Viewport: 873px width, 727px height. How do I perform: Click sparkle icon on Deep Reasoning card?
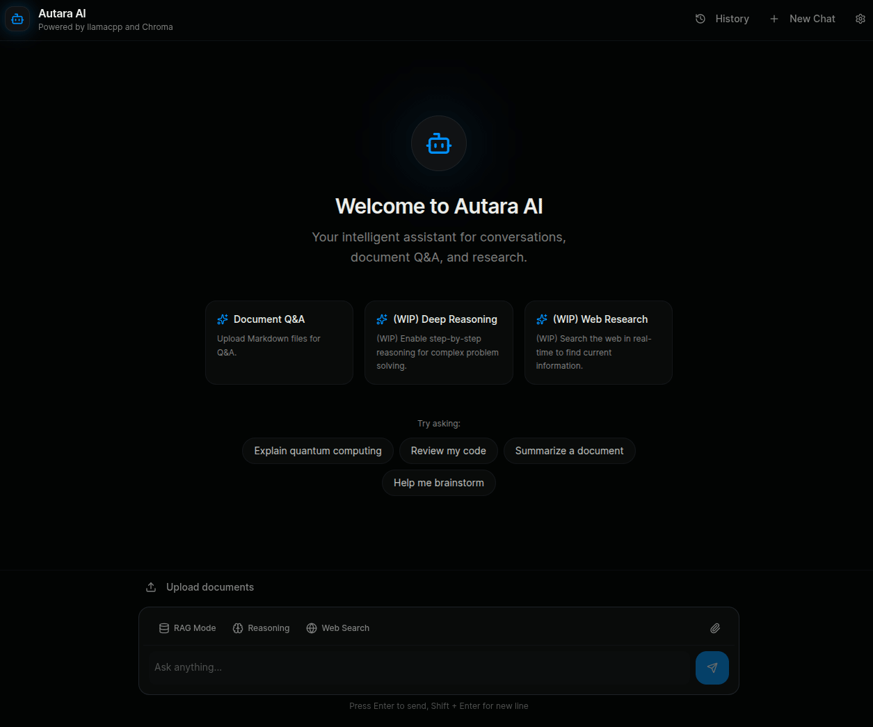point(382,319)
